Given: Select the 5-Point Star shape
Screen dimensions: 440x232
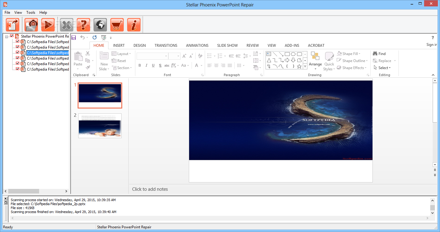Looking at the screenshot, I should point(299,66).
